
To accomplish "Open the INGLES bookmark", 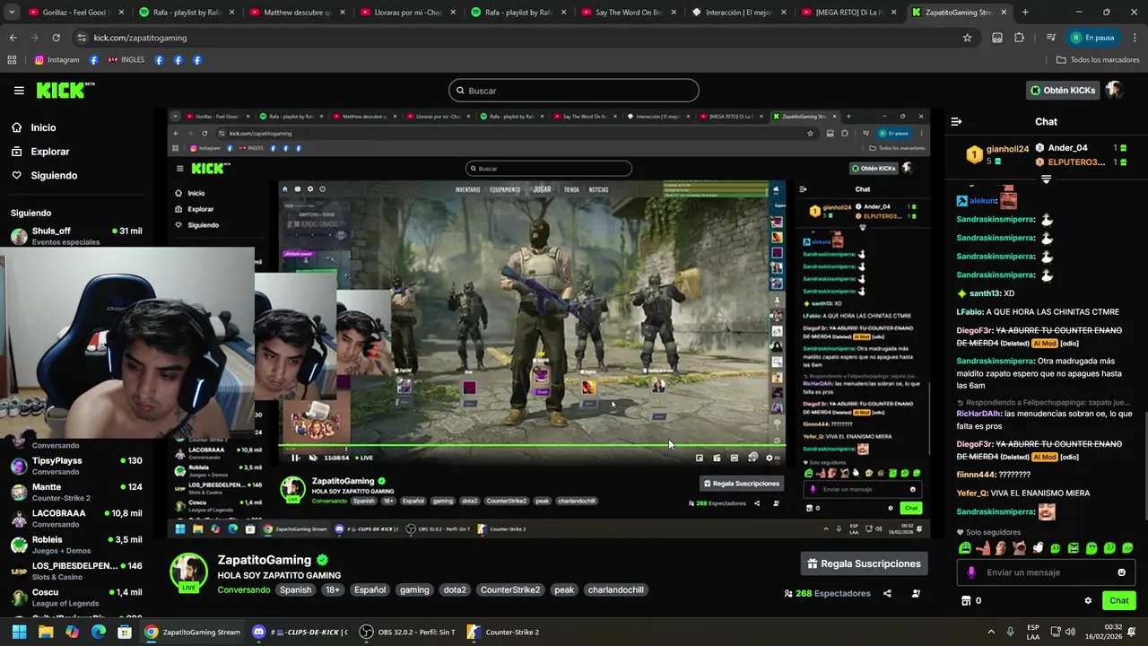I will (126, 60).
